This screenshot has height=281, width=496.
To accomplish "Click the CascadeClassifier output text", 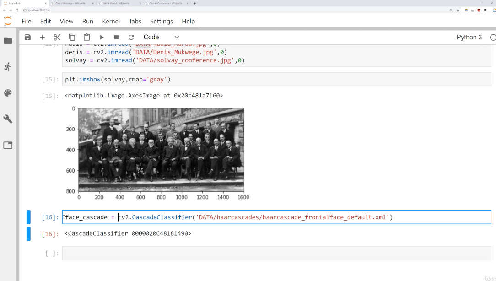I will 128,233.
